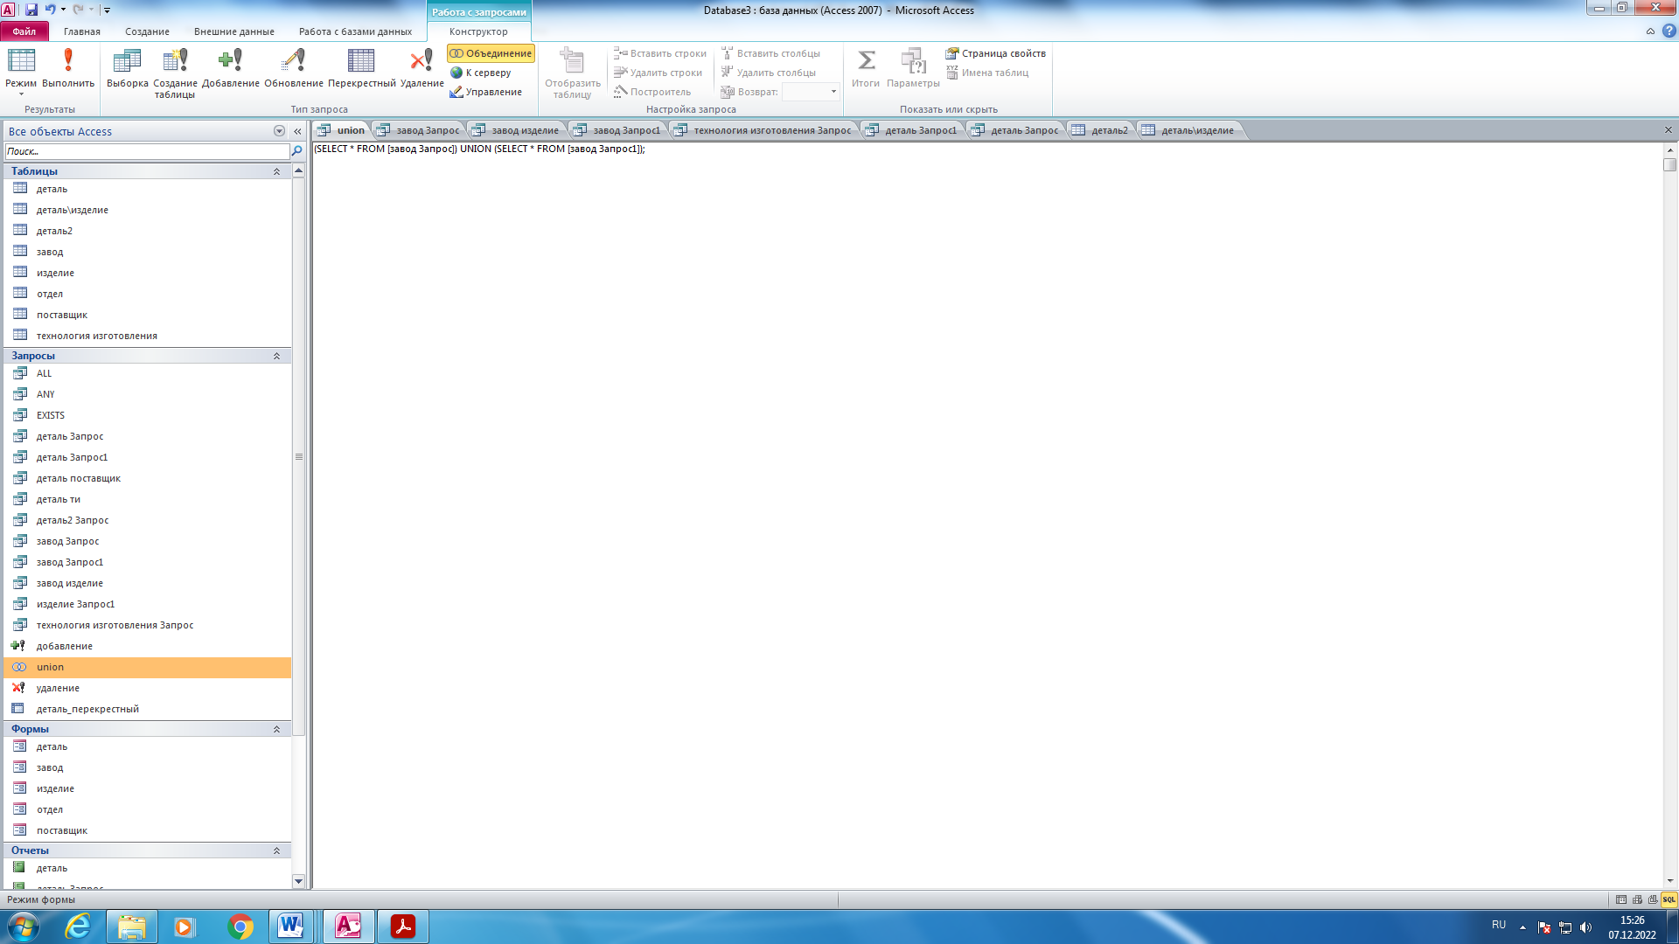
Task: Switch to Работа с базами данных tab
Action: (x=355, y=31)
